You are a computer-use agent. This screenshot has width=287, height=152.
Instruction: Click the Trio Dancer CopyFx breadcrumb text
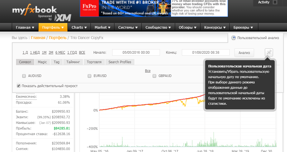tap(87, 38)
